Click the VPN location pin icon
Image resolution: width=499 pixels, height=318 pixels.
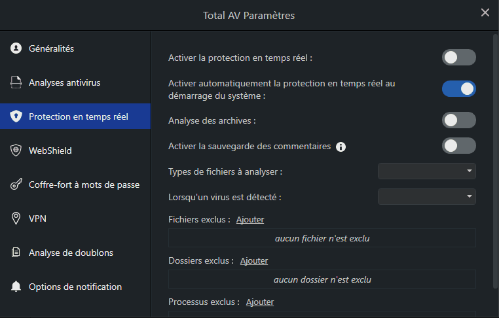pos(16,219)
